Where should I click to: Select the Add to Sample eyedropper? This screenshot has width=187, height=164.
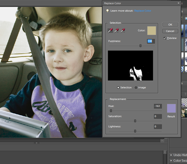(116, 31)
